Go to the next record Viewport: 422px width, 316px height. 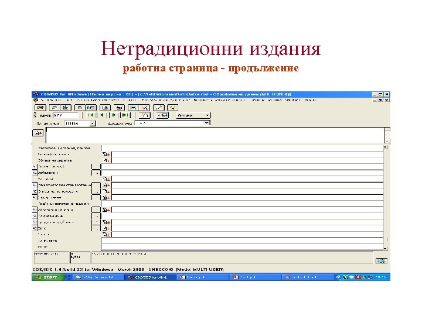coord(114,115)
